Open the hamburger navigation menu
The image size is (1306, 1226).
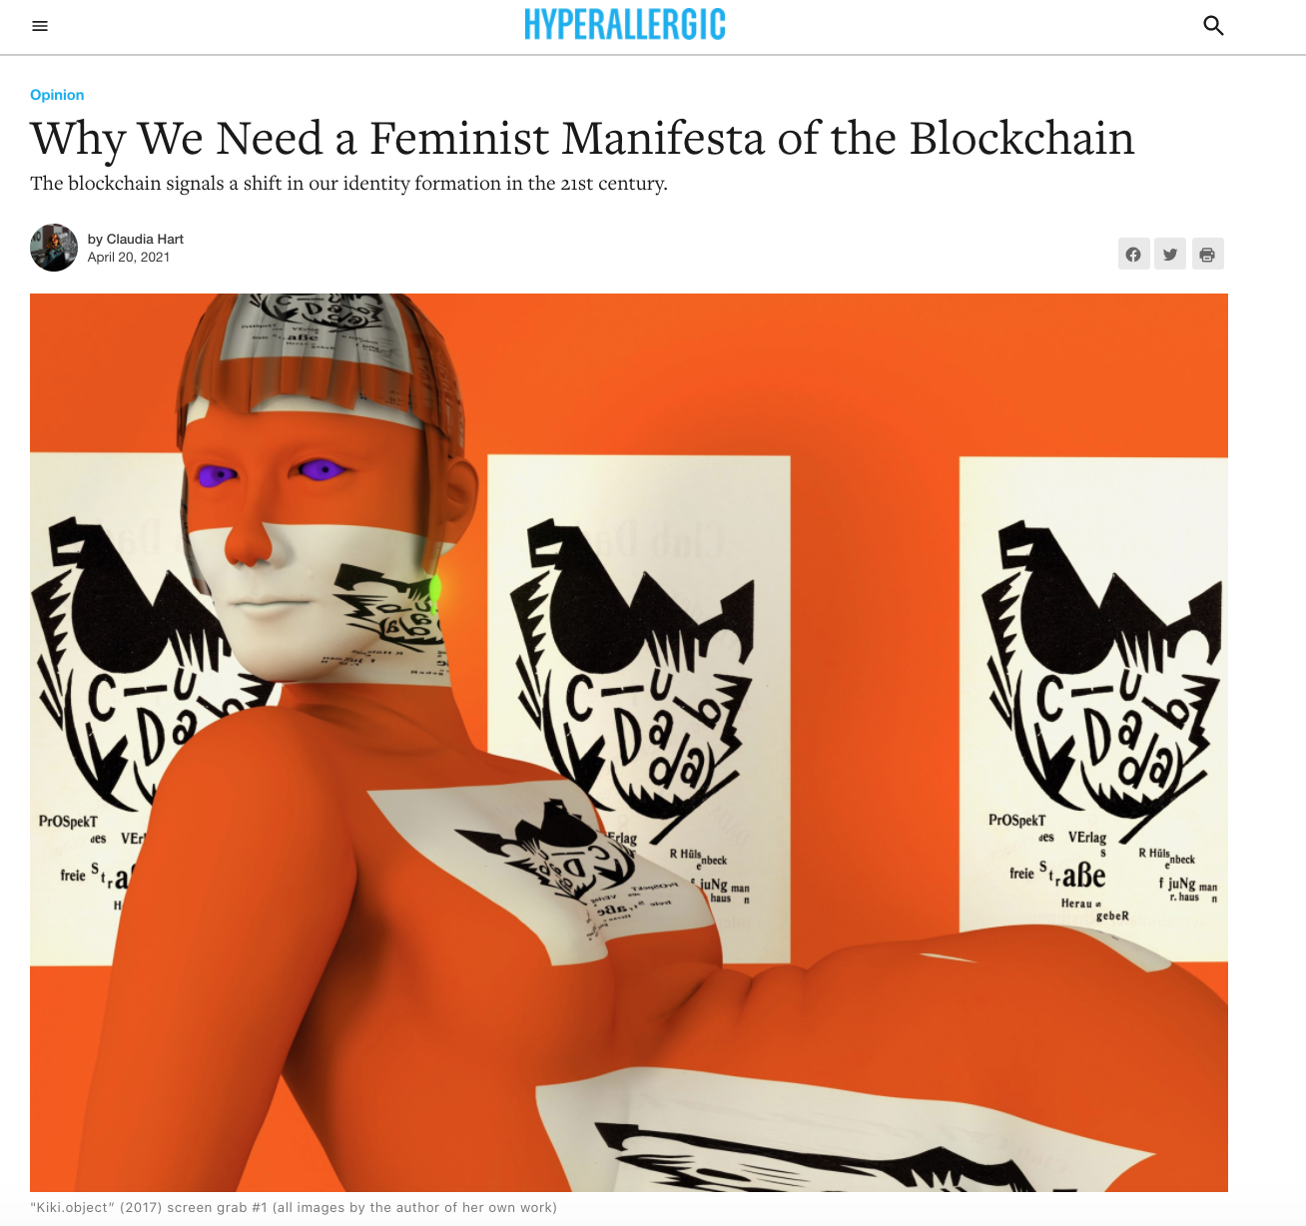pos(40,26)
